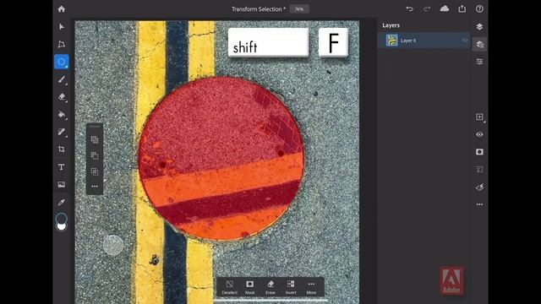Add a layer mask

pyautogui.click(x=479, y=152)
